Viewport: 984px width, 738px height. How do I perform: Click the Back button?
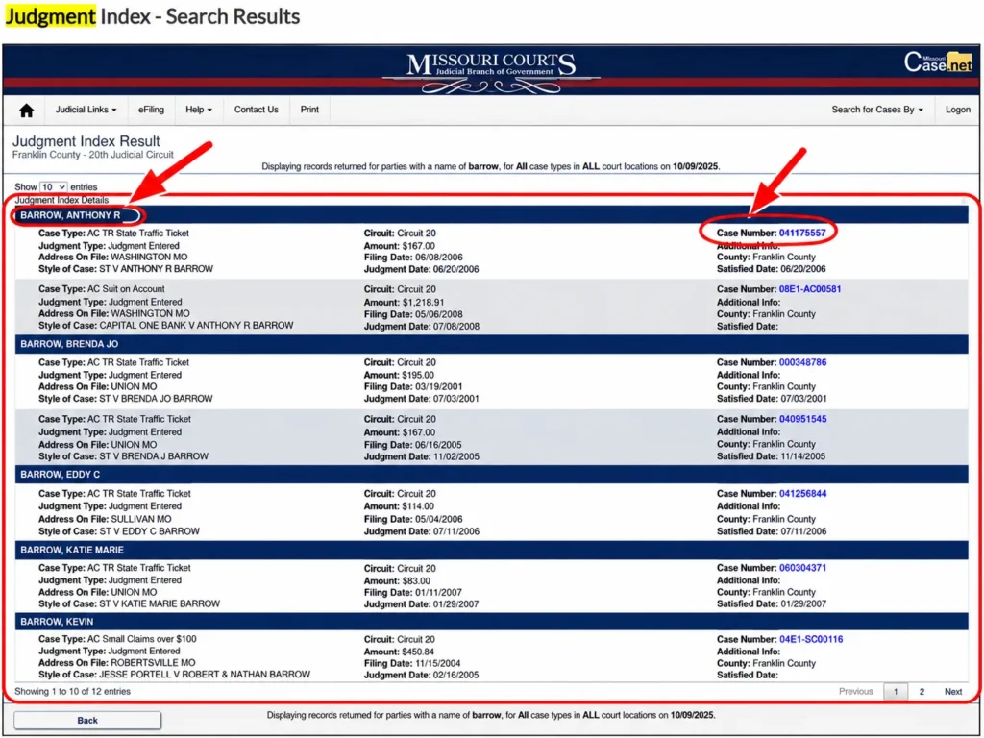click(87, 721)
